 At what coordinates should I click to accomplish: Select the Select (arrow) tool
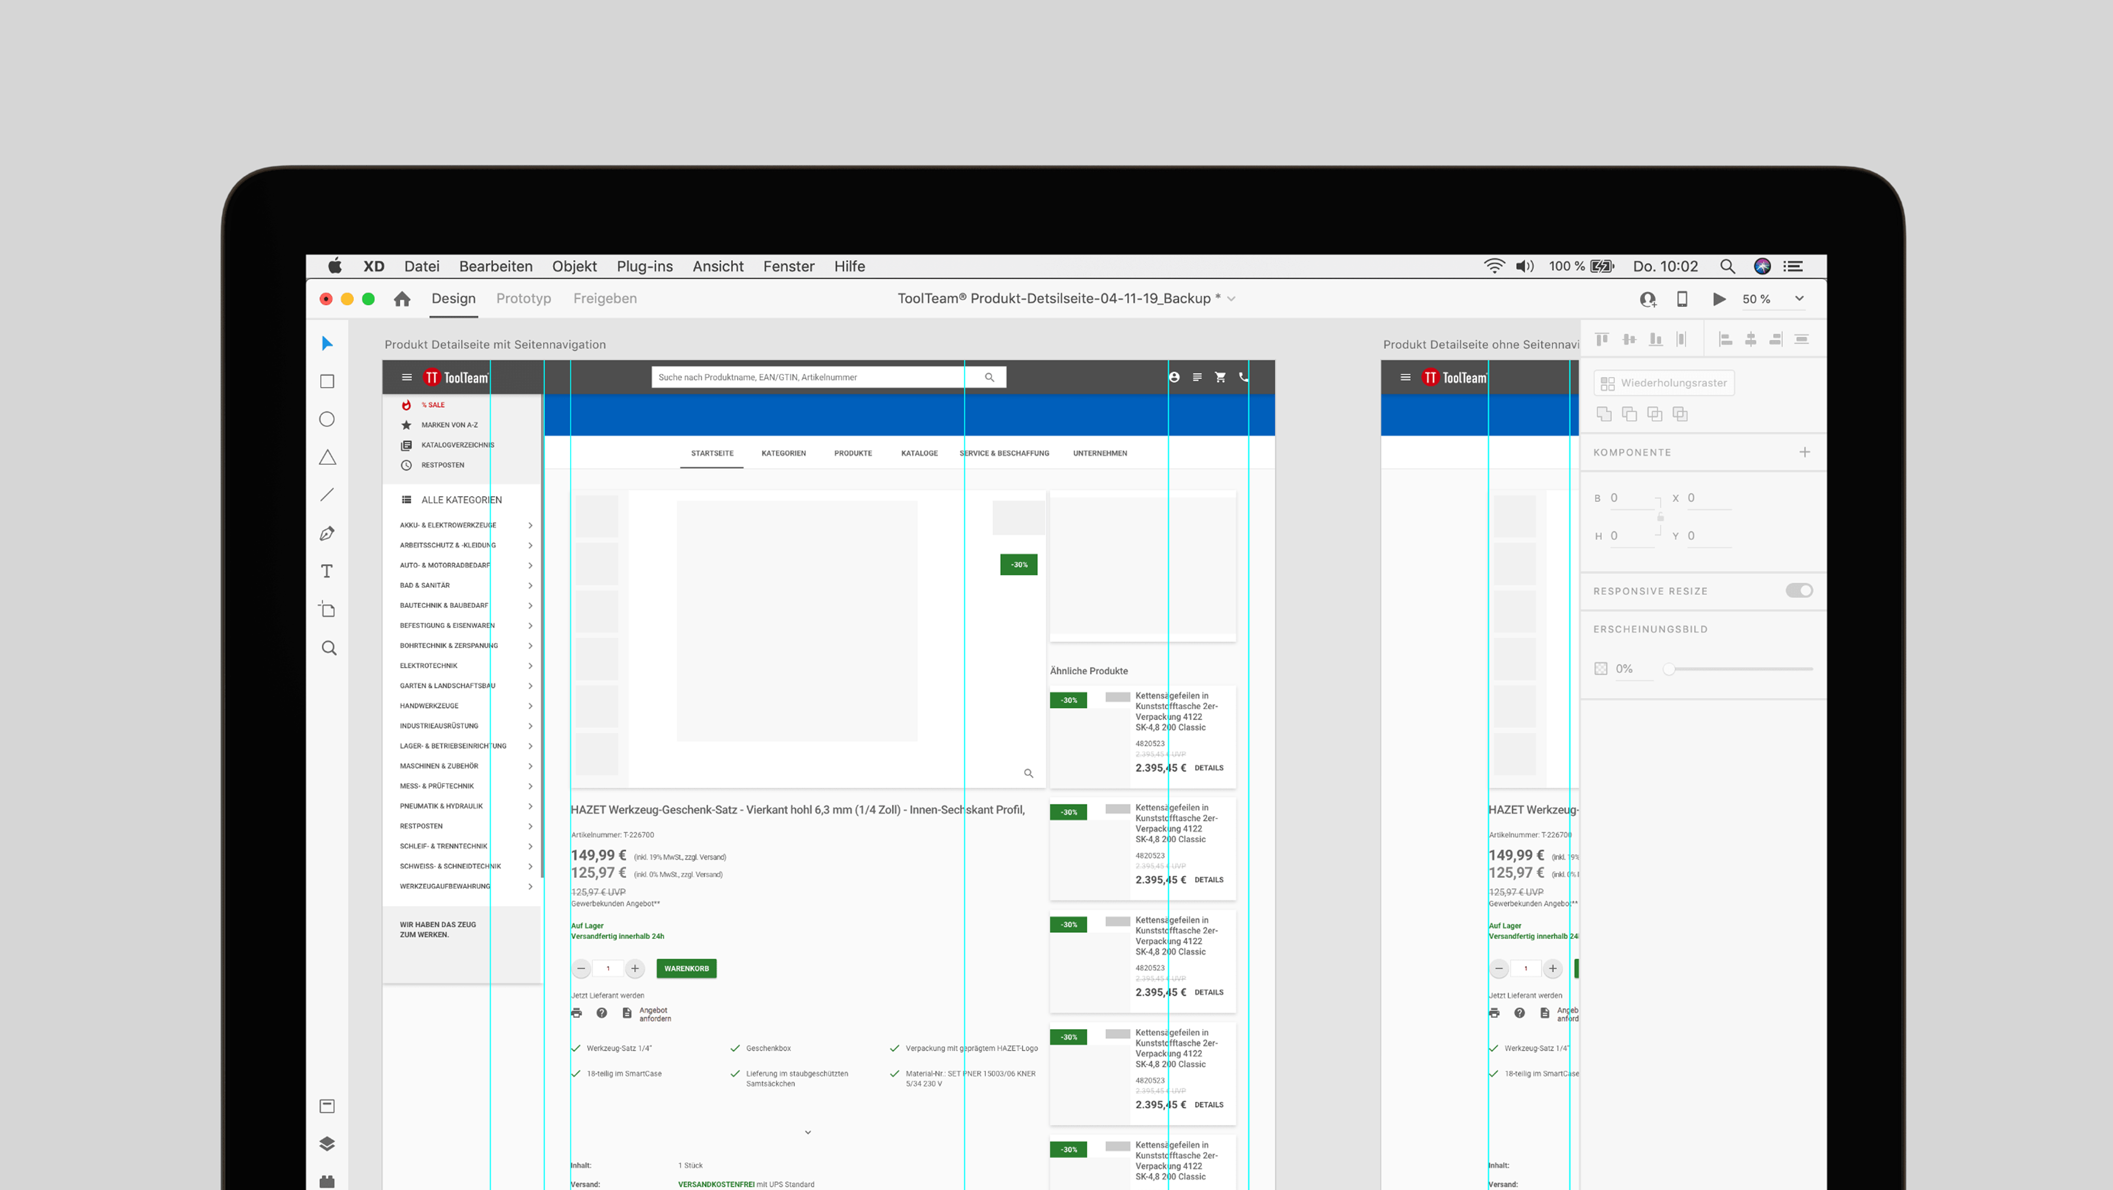(327, 343)
